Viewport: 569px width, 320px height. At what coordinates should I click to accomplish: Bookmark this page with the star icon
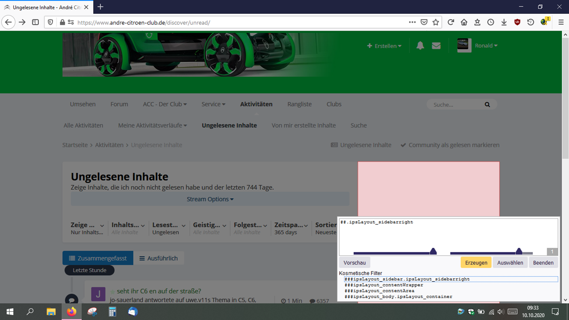click(436, 22)
